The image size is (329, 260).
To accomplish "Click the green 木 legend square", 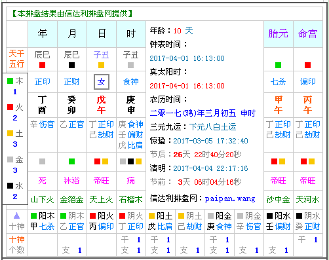I will pos(10,81).
